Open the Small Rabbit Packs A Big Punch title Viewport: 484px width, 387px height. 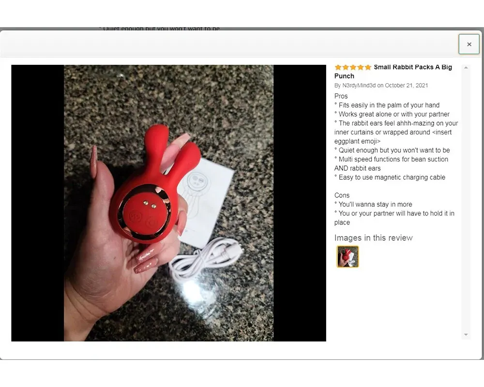tap(393, 72)
